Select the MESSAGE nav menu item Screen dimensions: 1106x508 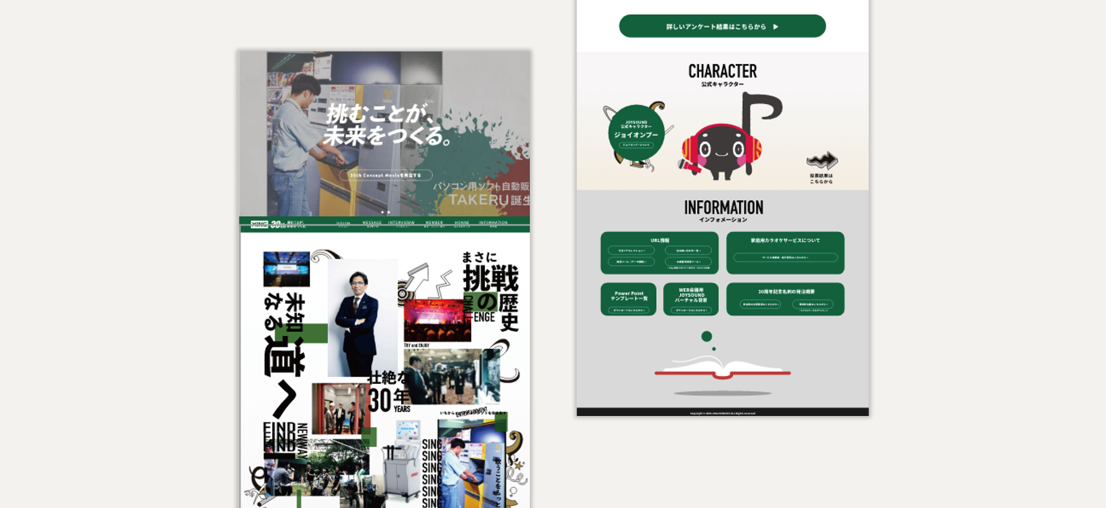tap(372, 224)
